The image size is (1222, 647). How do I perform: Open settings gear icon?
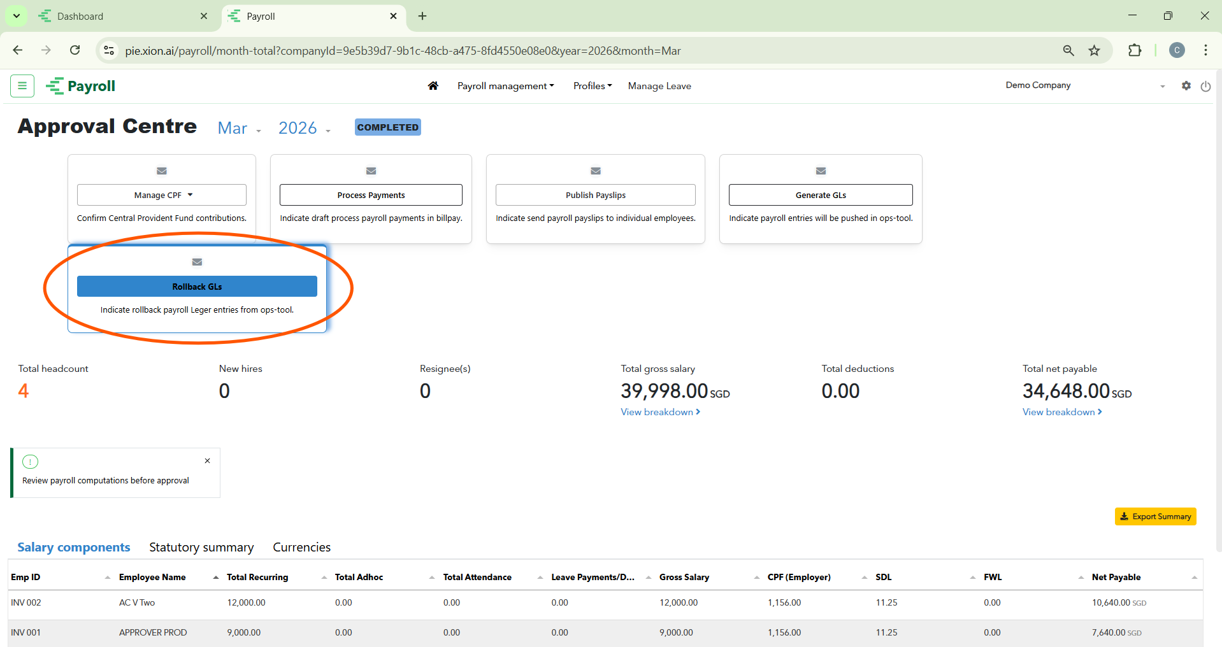point(1186,85)
